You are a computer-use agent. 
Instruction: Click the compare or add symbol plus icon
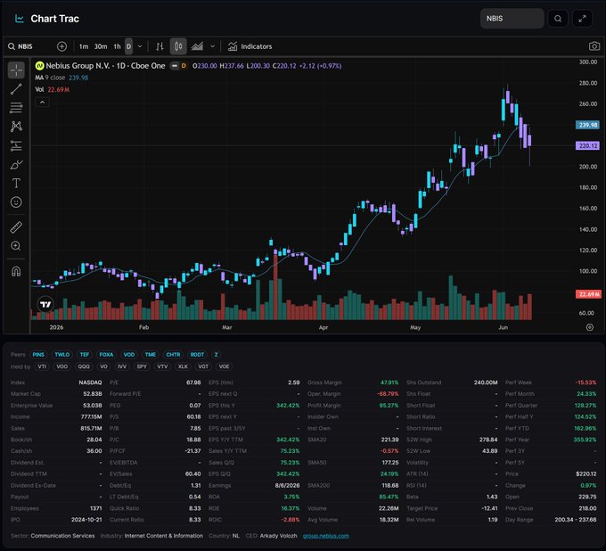click(x=61, y=46)
